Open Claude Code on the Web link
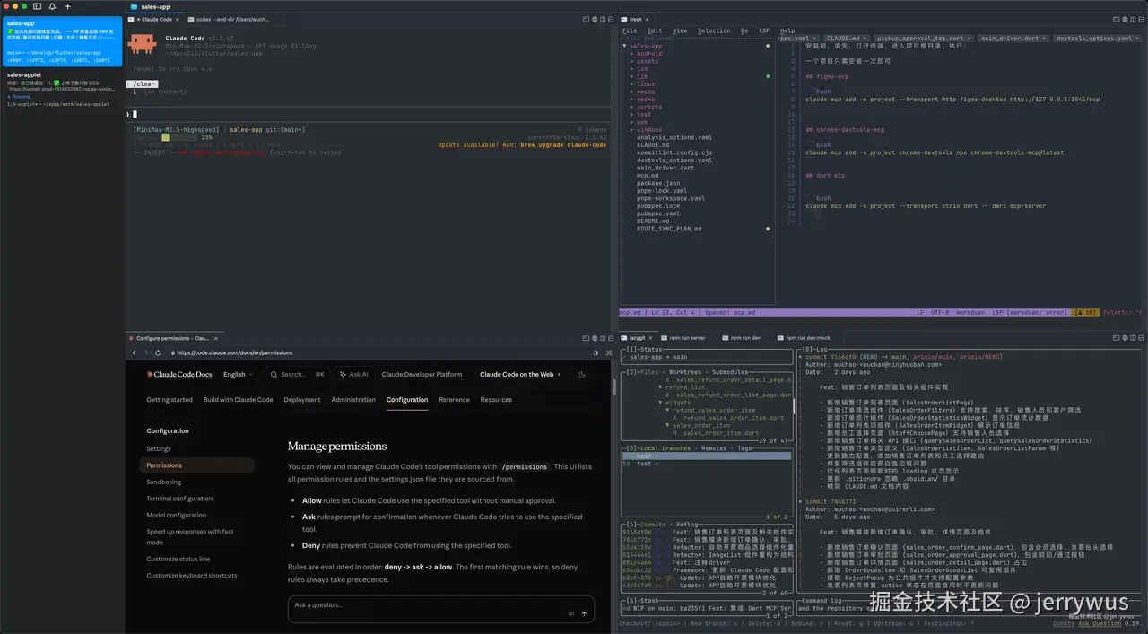Image resolution: width=1148 pixels, height=634 pixels. coord(517,375)
